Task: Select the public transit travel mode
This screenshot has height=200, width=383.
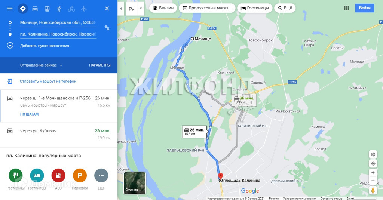Action: point(47,9)
